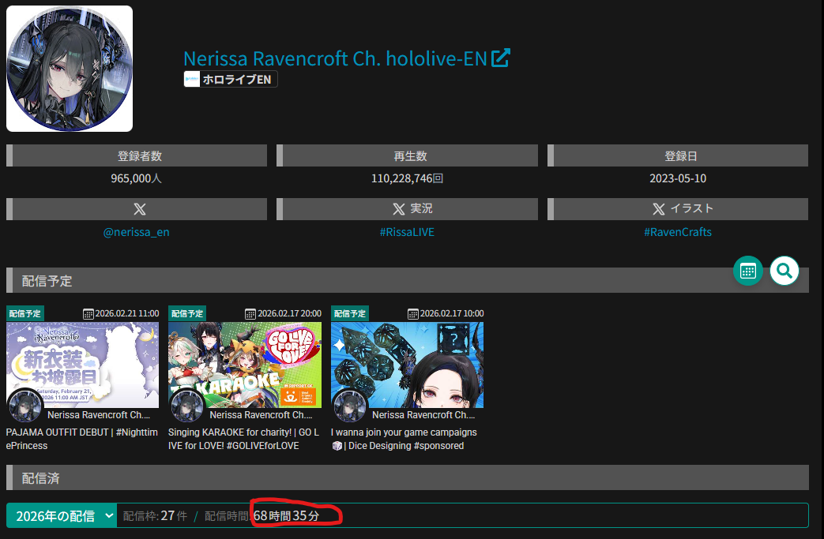Click the X logo beside イラスト header
Image resolution: width=824 pixels, height=539 pixels.
click(658, 209)
